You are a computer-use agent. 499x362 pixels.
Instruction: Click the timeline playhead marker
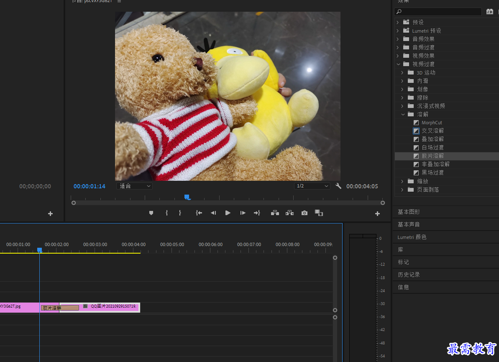point(39,250)
